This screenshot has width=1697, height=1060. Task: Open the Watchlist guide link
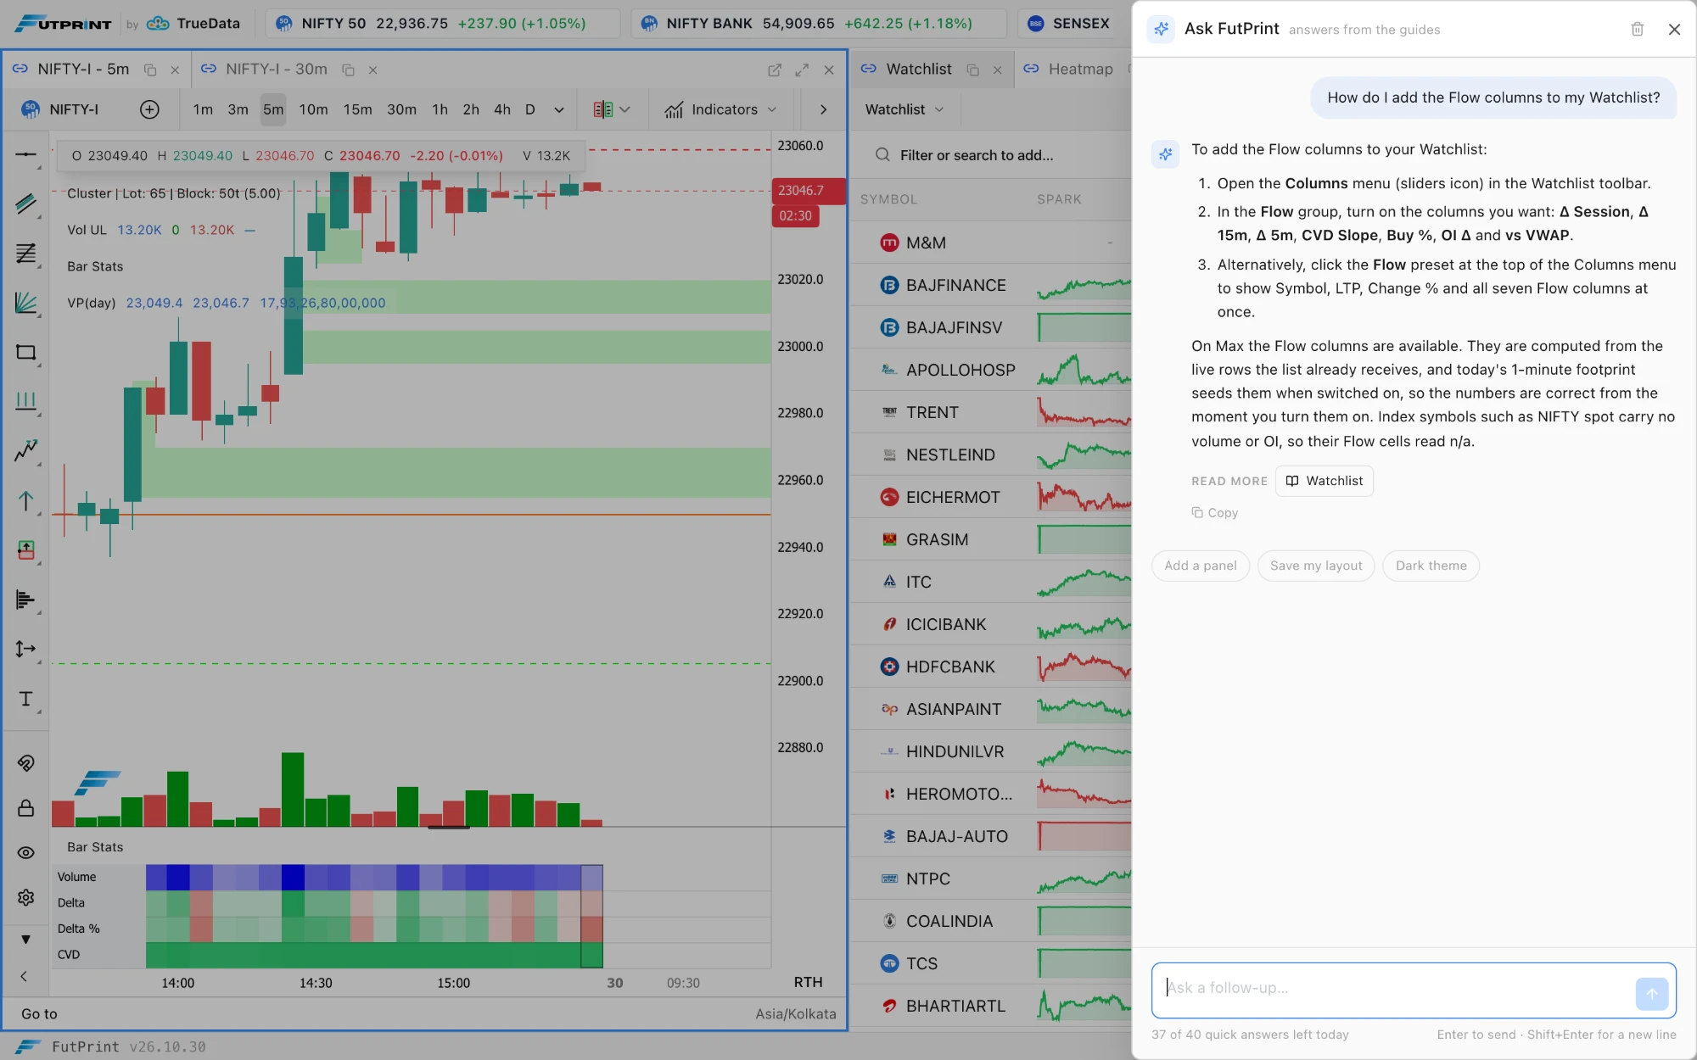pos(1325,481)
